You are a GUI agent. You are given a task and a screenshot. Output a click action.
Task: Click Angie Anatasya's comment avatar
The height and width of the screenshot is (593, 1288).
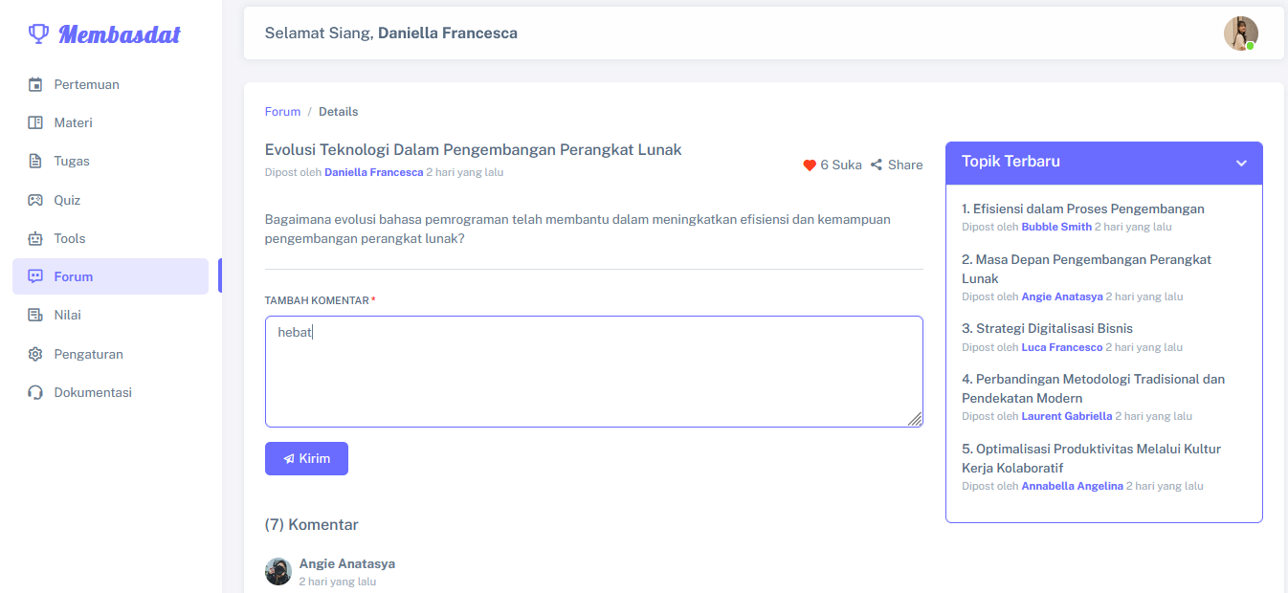click(x=278, y=572)
